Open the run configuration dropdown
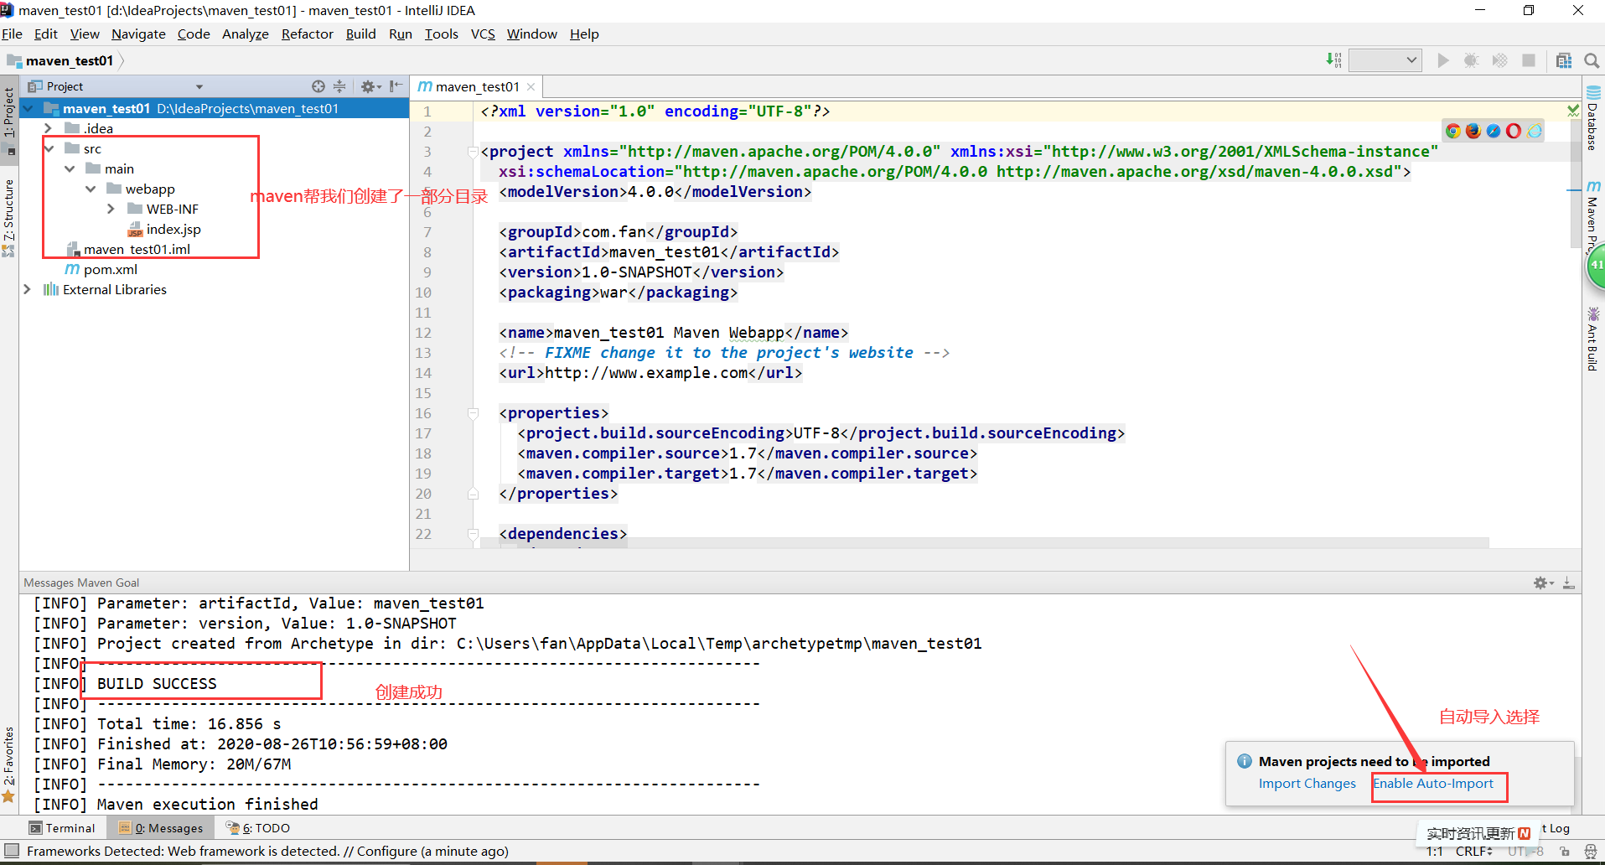This screenshot has width=1605, height=865. click(1385, 60)
